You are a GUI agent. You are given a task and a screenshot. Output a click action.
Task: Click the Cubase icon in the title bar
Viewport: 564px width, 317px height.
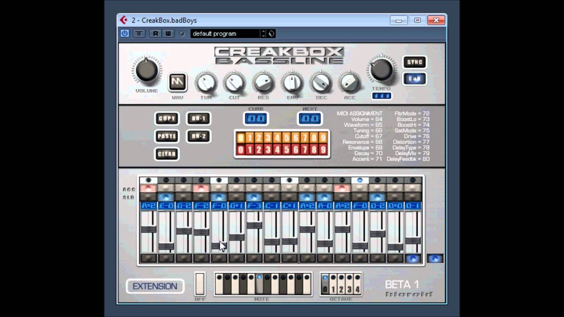coord(124,20)
